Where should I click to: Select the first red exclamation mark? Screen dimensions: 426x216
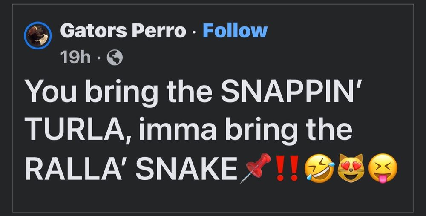click(280, 168)
